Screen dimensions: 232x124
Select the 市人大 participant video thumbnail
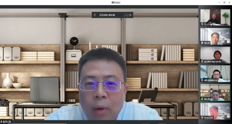pyautogui.click(x=215, y=17)
